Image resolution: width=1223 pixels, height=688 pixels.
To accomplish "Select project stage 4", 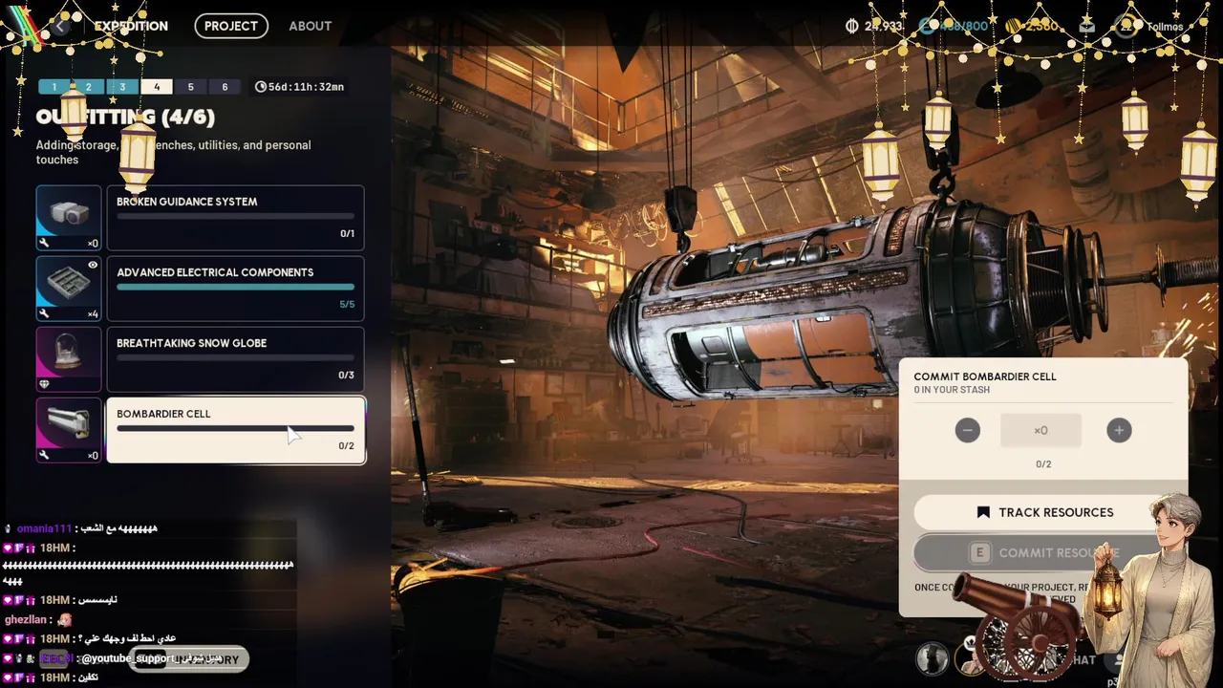I will point(157,87).
